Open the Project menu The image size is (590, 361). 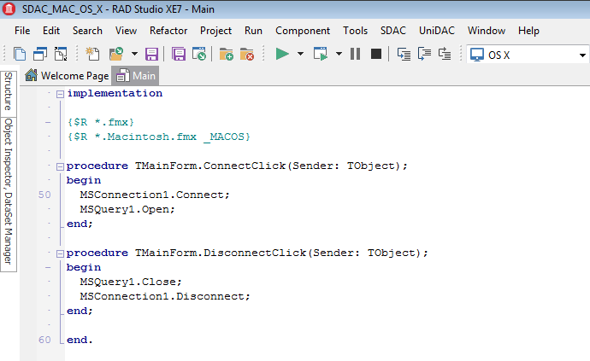215,31
